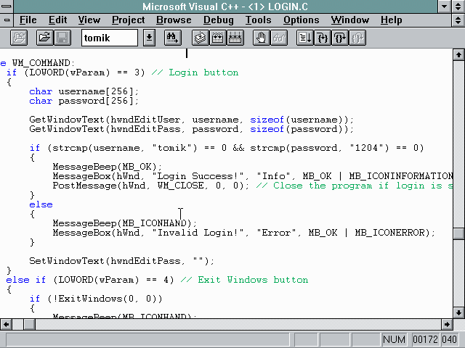The width and height of the screenshot is (465, 348).
Task: Click the Step Into braces icon
Action: click(323, 38)
